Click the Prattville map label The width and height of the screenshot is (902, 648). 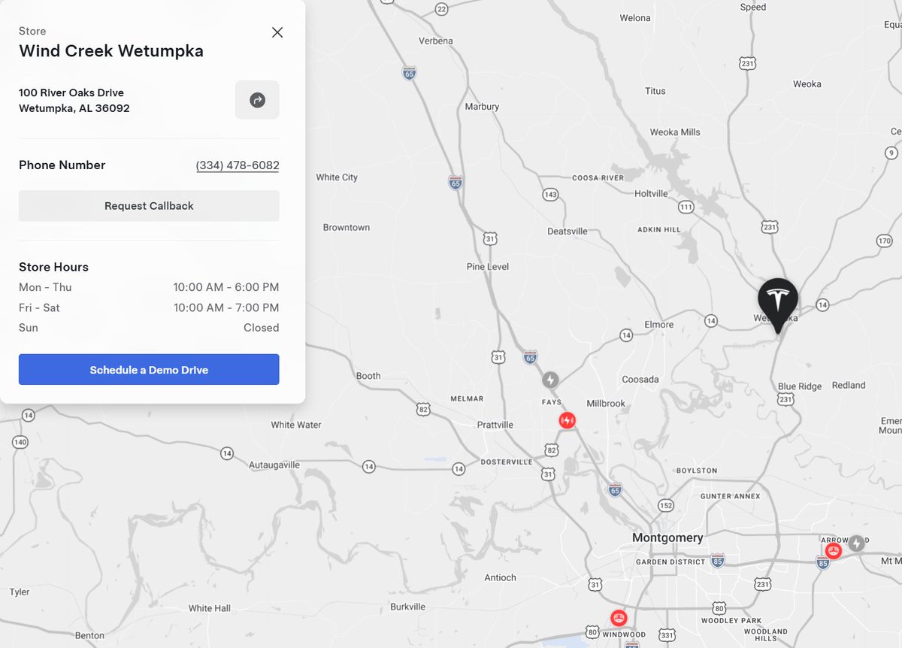point(495,425)
